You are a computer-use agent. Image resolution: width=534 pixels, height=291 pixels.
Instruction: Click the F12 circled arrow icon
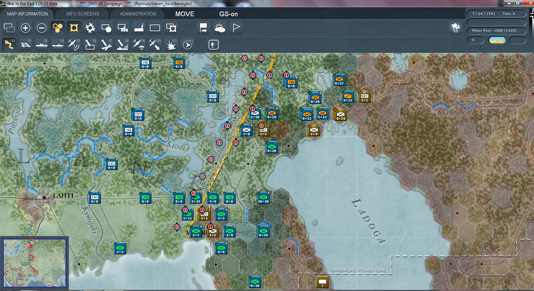coord(187,45)
